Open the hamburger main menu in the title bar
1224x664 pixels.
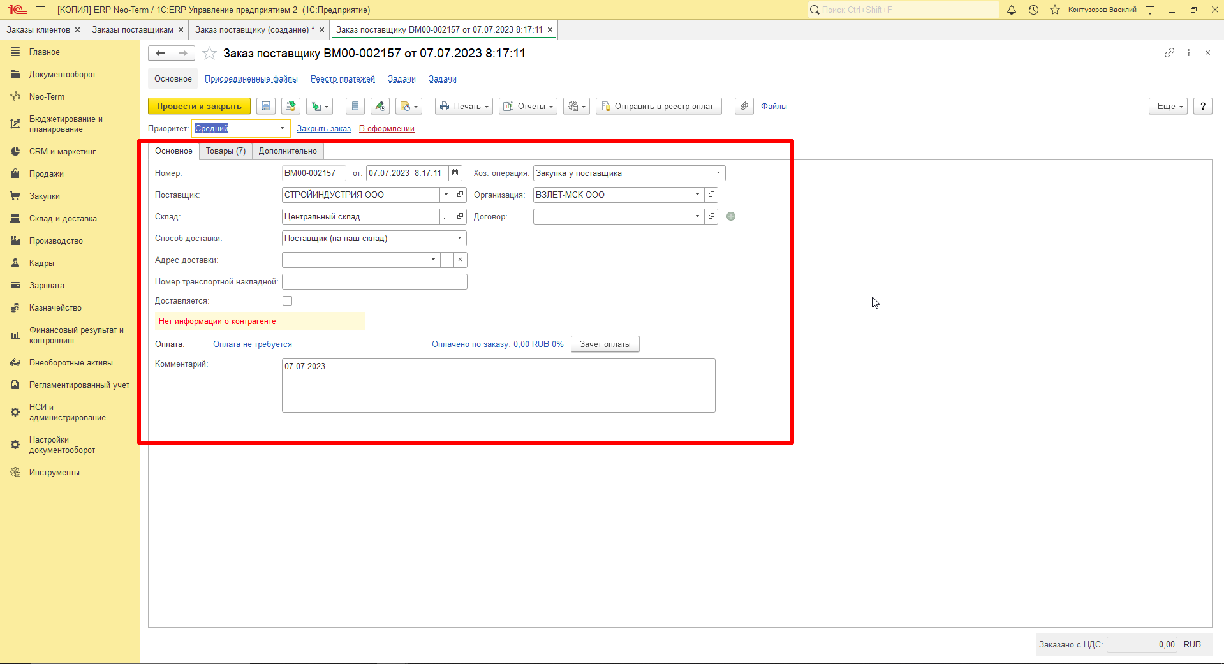40,10
